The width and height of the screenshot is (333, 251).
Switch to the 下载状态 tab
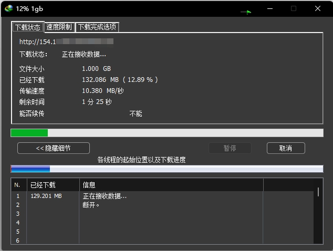(x=27, y=27)
